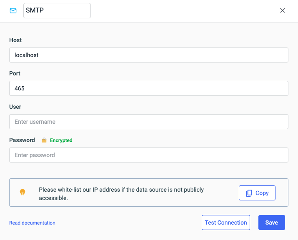Screen dimensions: 298x240
Task: Click the Port field label
Action: coord(15,73)
